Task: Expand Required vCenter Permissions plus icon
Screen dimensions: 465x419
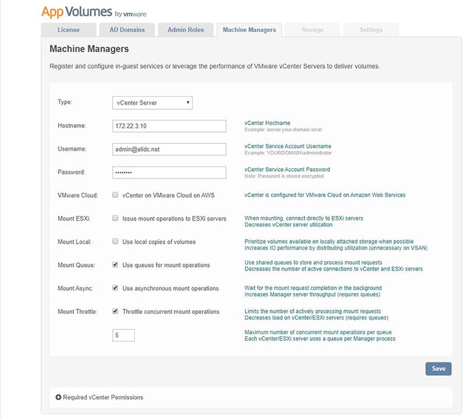Action: tap(58, 397)
